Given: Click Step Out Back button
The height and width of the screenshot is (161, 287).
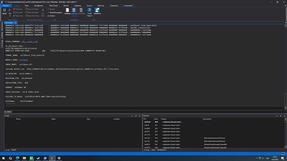Looking at the screenshot, I should pos(32,9).
